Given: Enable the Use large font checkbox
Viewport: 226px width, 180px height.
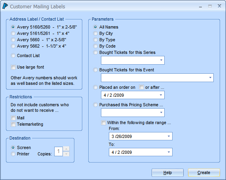Looking at the screenshot, I should (x=13, y=67).
